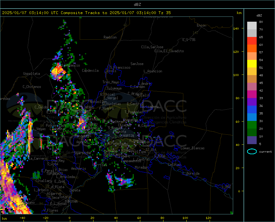Click the 'L_Vegas' place label
The image size is (275, 222).
point(39,129)
